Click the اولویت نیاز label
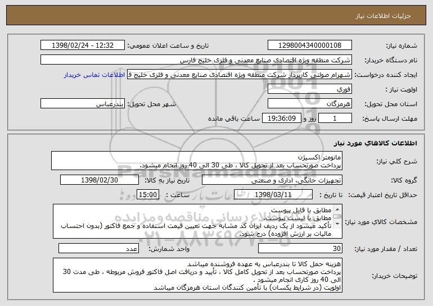Image resolution: width=433 pixels, height=306 pixels. coord(402,89)
